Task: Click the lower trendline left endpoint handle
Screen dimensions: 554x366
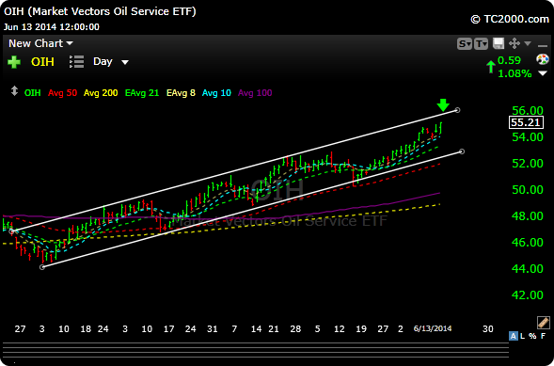Action: pyautogui.click(x=42, y=267)
